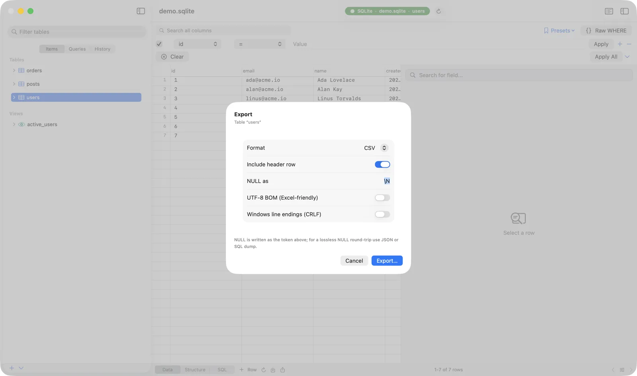The width and height of the screenshot is (637, 376).
Task: Click the Raw WHERE button
Action: [x=606, y=31]
